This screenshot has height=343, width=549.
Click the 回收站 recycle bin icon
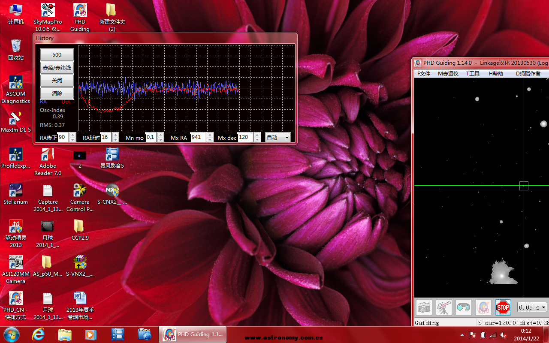click(16, 50)
